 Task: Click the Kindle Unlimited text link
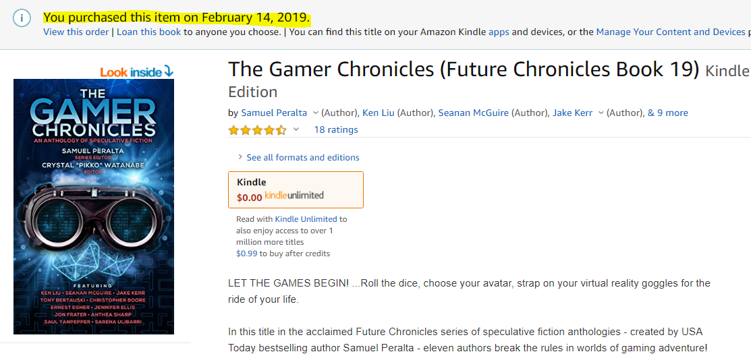pyautogui.click(x=306, y=219)
